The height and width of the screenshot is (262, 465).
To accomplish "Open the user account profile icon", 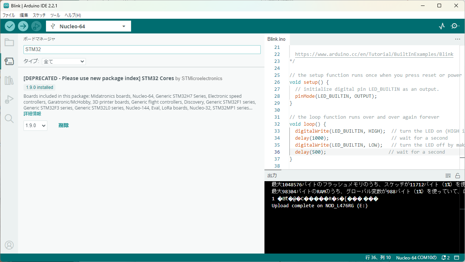I will click(x=9, y=245).
